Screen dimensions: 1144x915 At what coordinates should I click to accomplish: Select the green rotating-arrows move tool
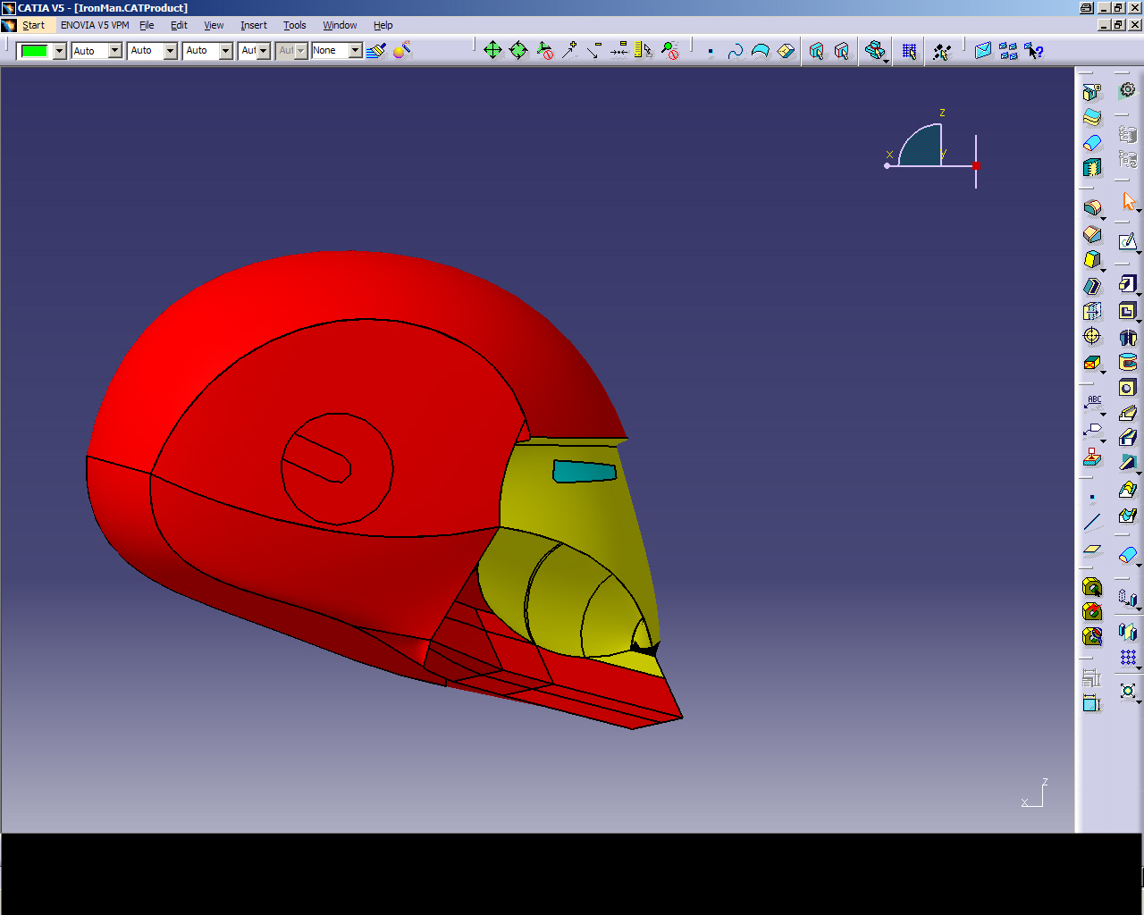(518, 51)
